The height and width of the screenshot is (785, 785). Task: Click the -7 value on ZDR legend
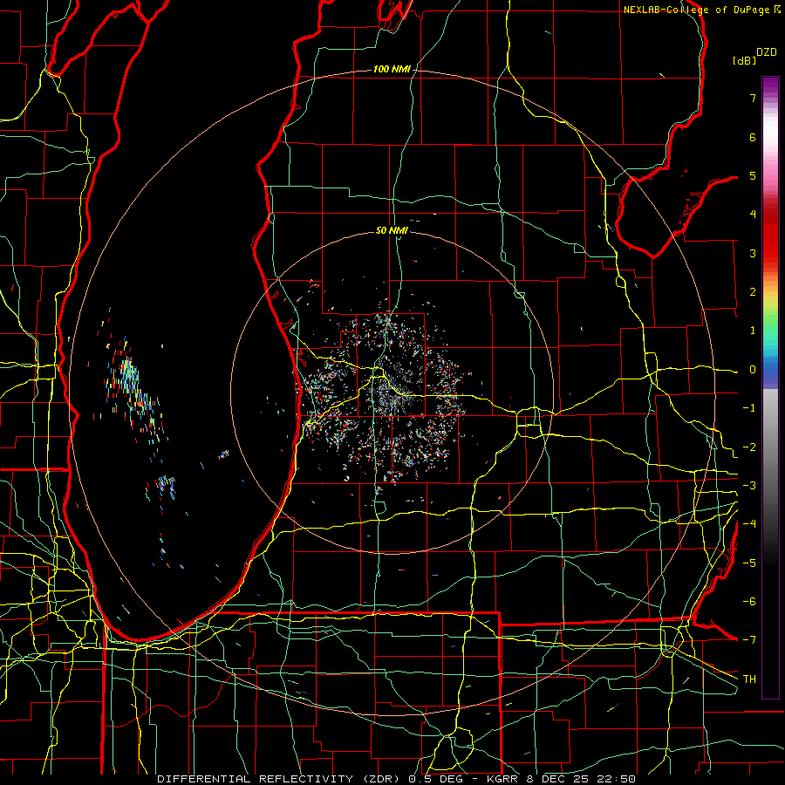[749, 640]
